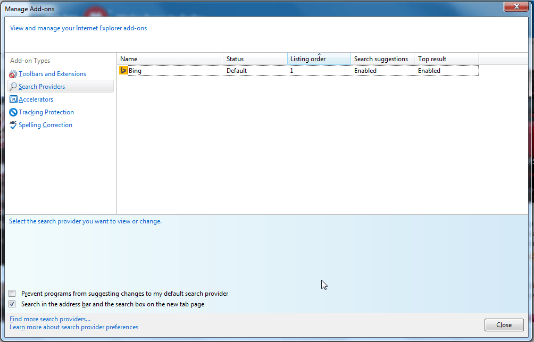Image resolution: width=534 pixels, height=342 pixels.
Task: Click the Close button
Action: (x=504, y=325)
